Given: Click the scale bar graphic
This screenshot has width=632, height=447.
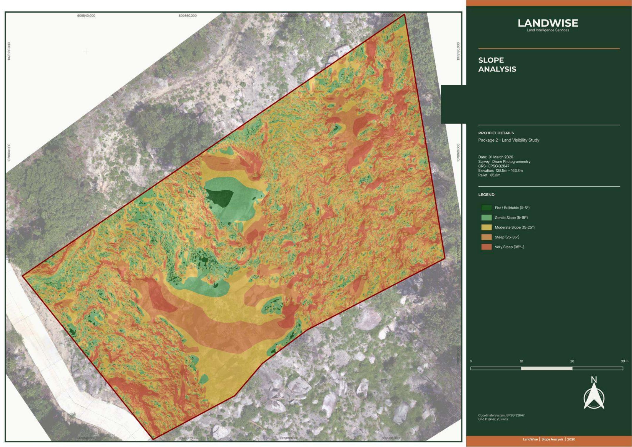Looking at the screenshot, I should pos(547,368).
